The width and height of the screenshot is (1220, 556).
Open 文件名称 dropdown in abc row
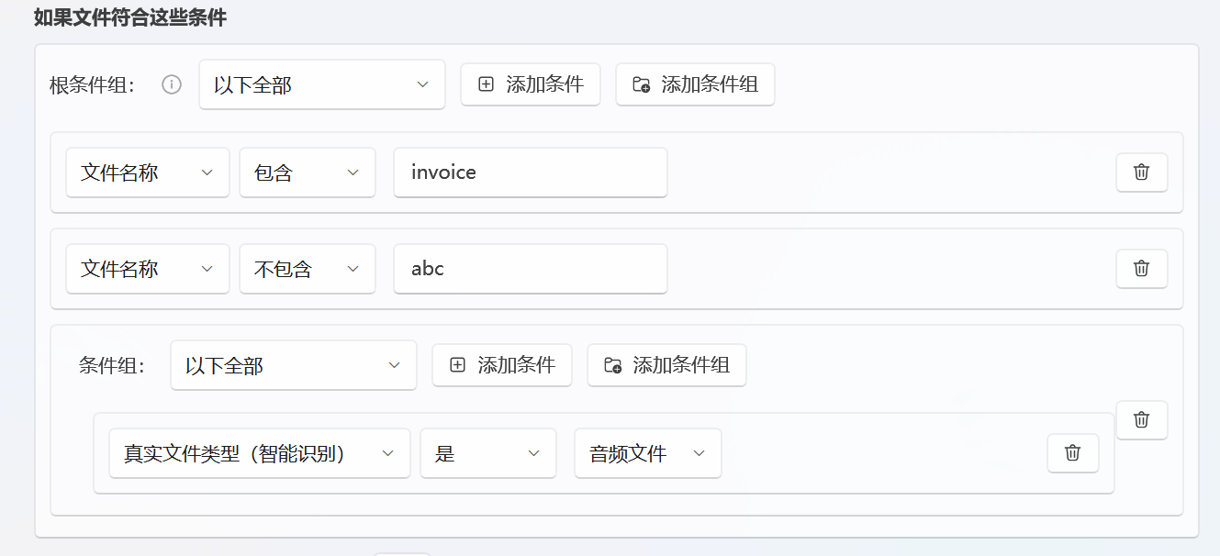coord(148,269)
